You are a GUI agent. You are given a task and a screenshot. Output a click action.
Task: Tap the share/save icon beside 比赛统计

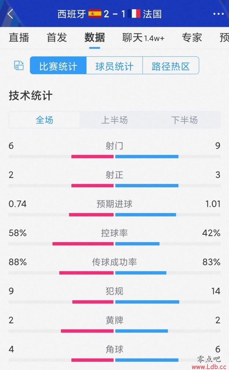[19, 65]
